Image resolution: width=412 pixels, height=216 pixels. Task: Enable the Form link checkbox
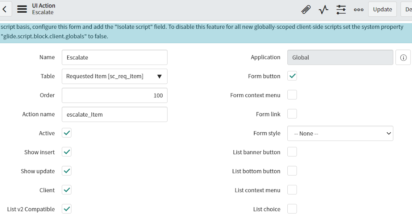tap(292, 114)
